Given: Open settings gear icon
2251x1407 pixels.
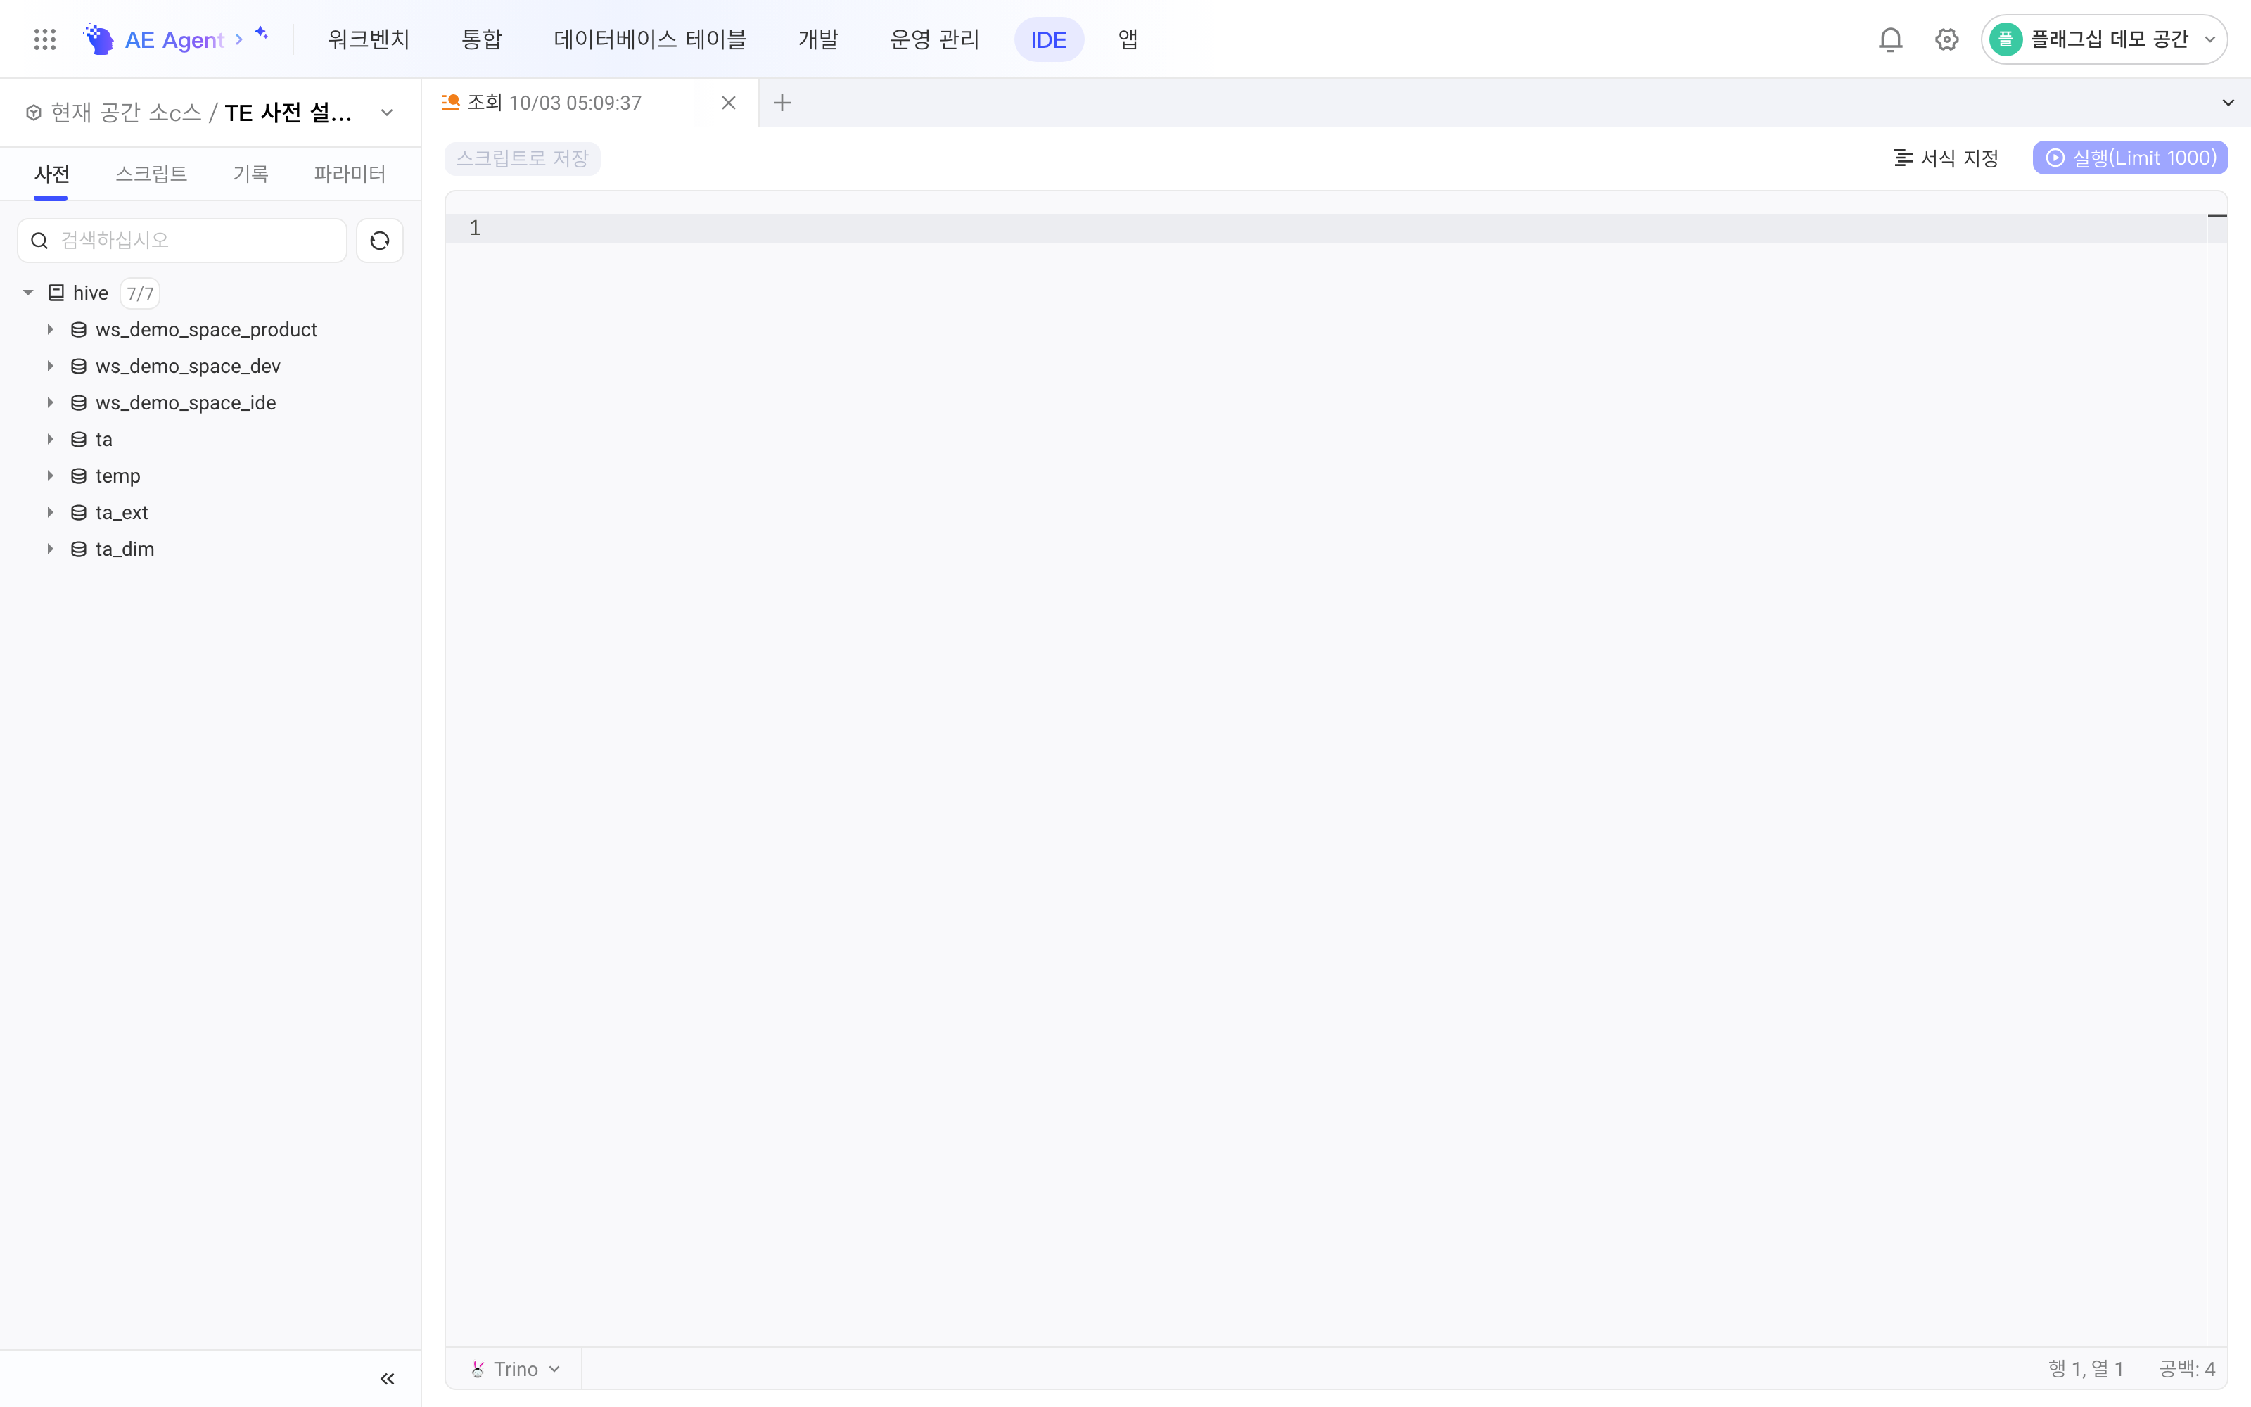Looking at the screenshot, I should coord(1947,39).
